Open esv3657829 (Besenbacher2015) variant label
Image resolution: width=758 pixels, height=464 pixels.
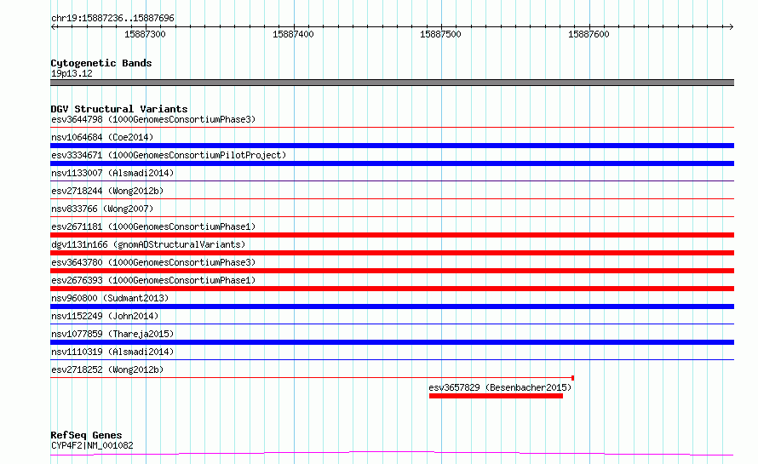click(x=500, y=387)
